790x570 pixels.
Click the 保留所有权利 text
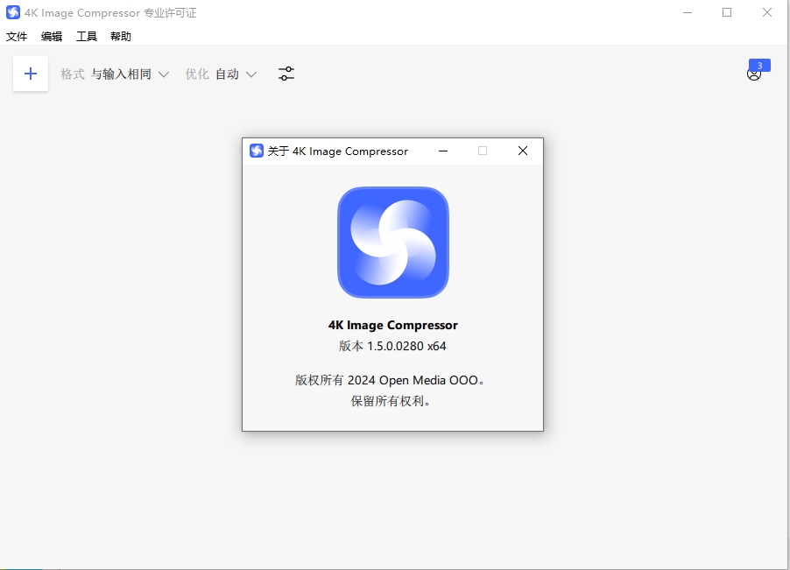tap(391, 401)
